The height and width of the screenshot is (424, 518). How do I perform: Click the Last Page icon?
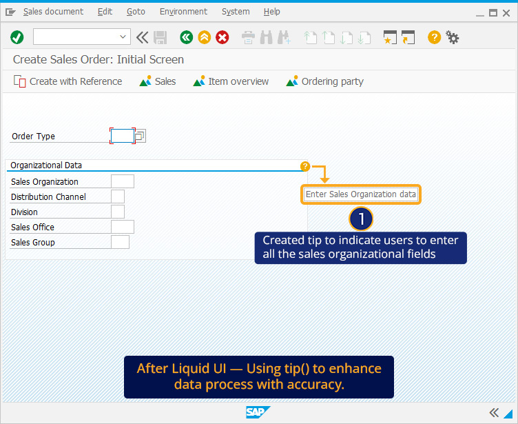(x=364, y=38)
